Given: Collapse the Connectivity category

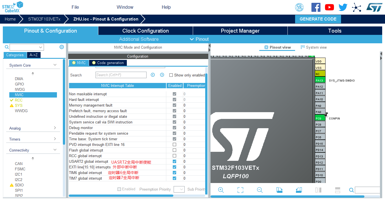Looking at the screenshot, I should pyautogui.click(x=55, y=150).
